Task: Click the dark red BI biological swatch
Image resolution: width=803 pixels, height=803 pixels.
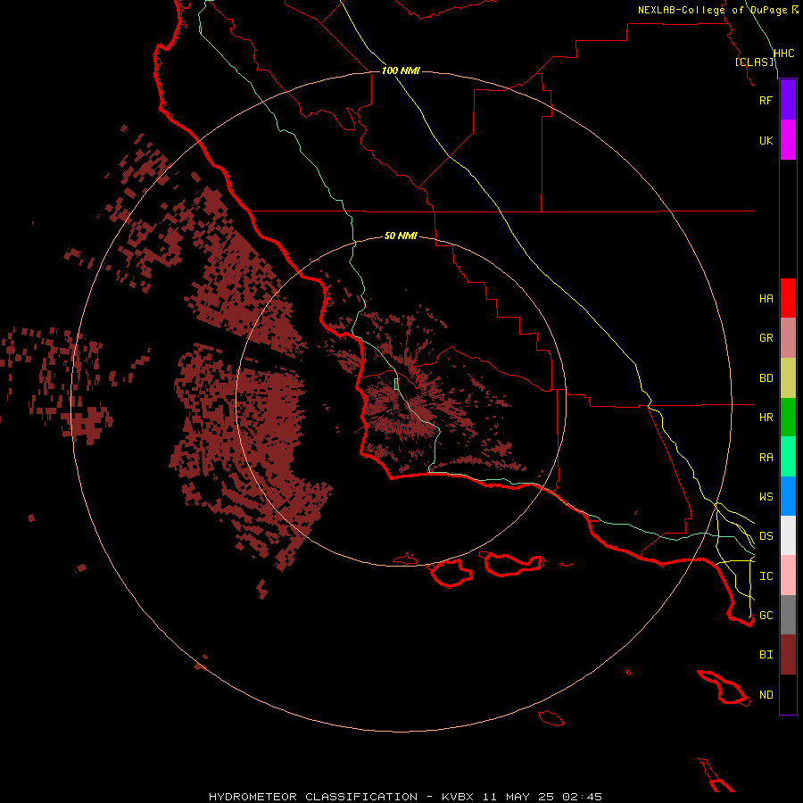Action: click(x=788, y=655)
